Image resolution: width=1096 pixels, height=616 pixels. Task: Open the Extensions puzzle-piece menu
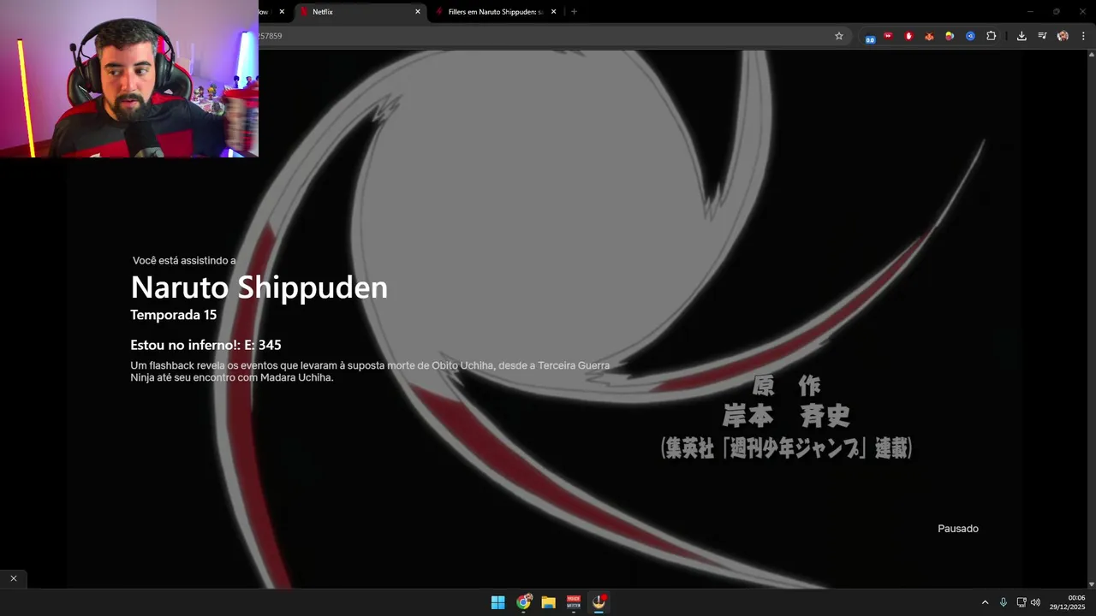pyautogui.click(x=991, y=36)
